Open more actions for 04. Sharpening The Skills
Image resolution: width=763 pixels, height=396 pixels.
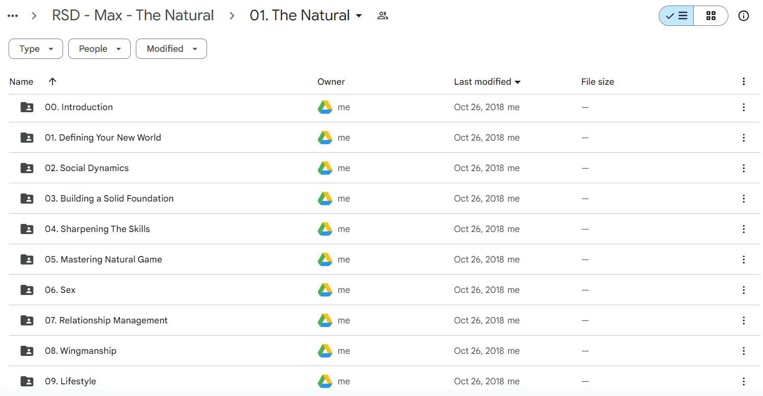[744, 229]
